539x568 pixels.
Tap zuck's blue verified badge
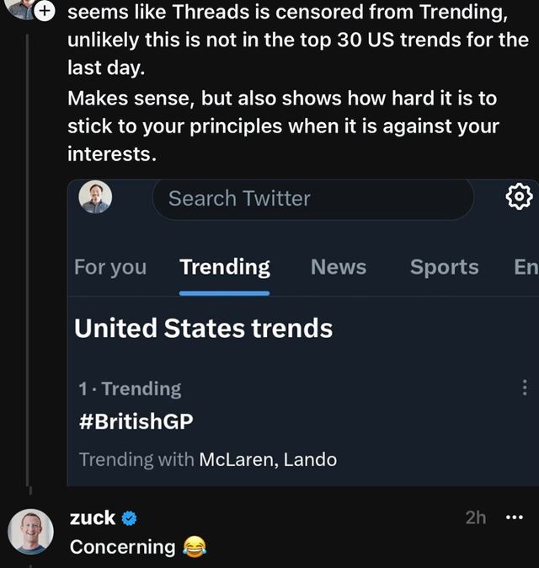pos(129,517)
